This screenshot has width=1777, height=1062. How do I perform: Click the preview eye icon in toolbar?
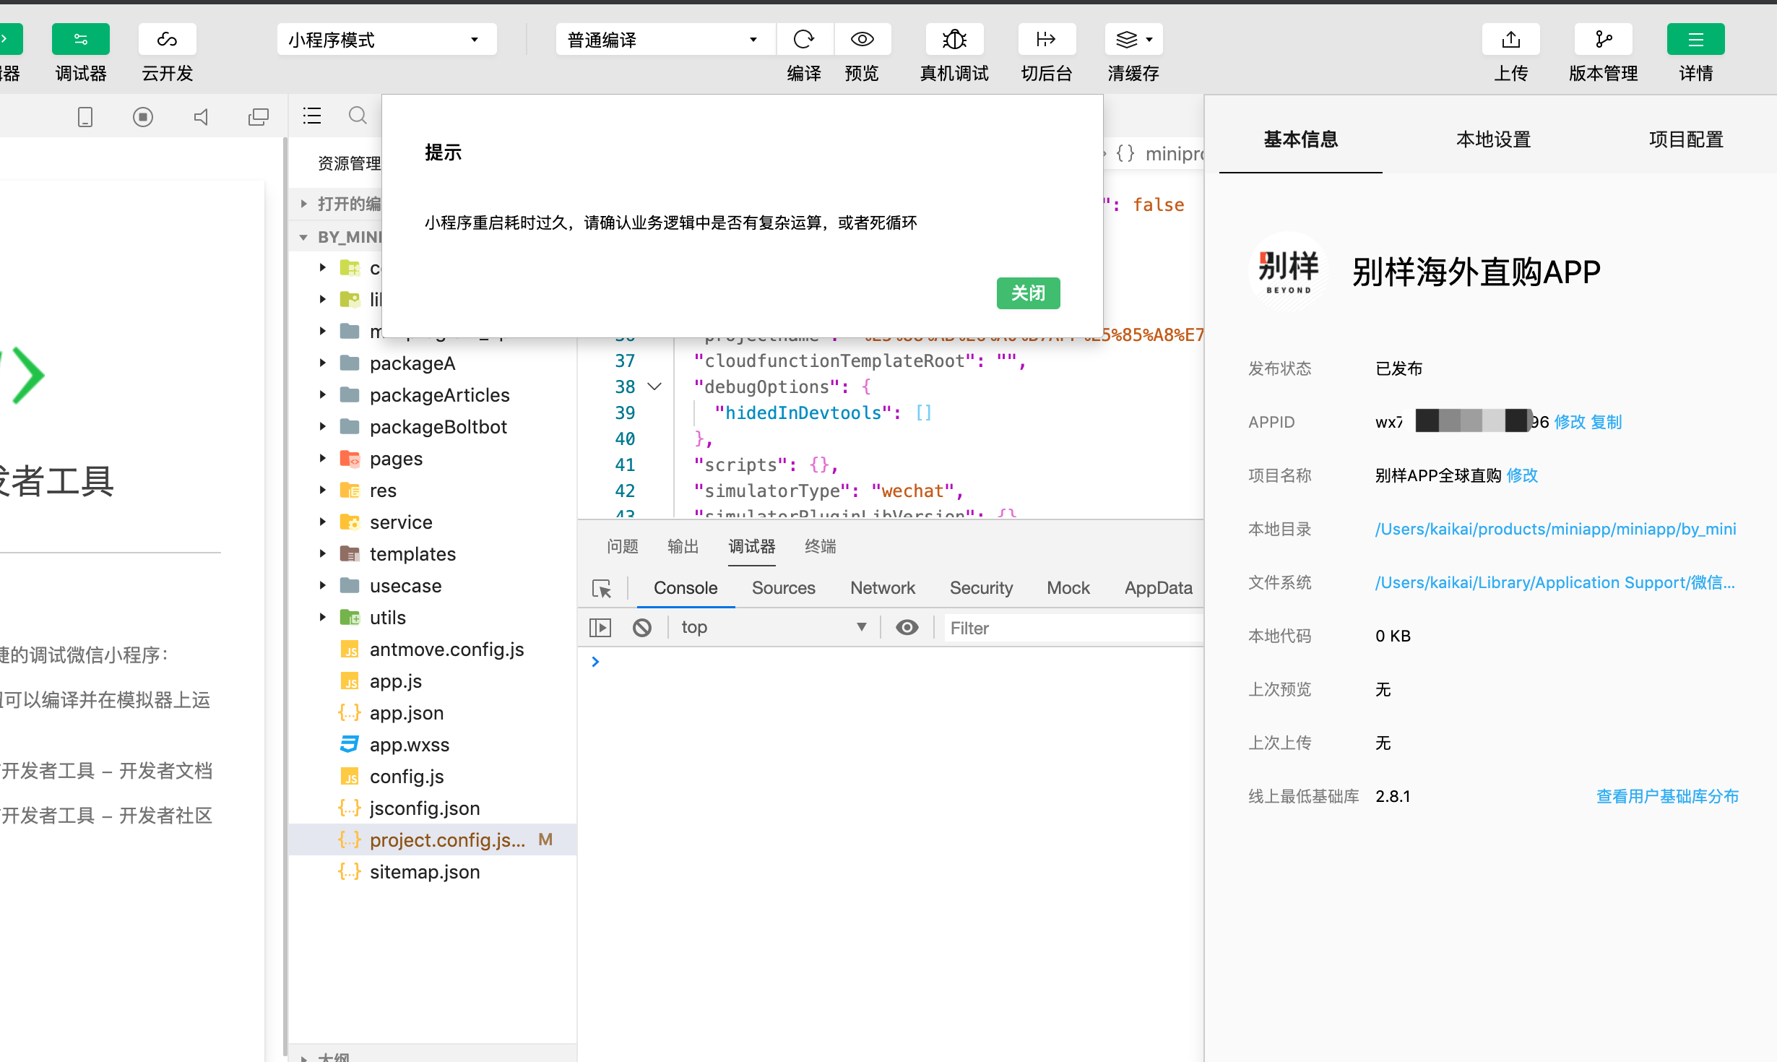(862, 39)
